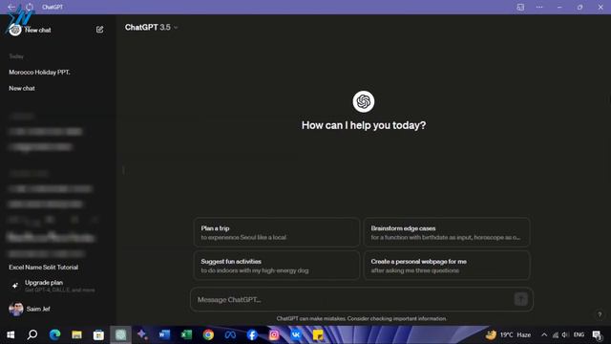Click the ENG language indicator
Viewport: 611px width, 344px height.
579,334
